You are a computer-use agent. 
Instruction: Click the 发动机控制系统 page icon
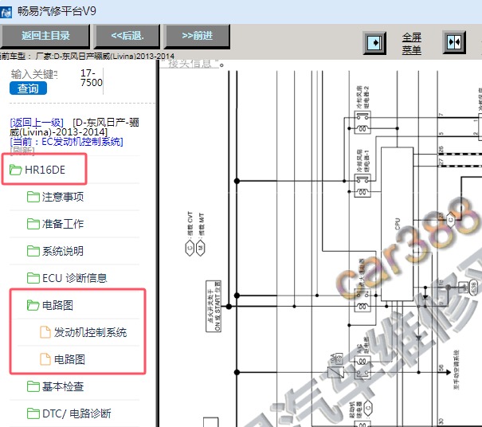(x=45, y=332)
